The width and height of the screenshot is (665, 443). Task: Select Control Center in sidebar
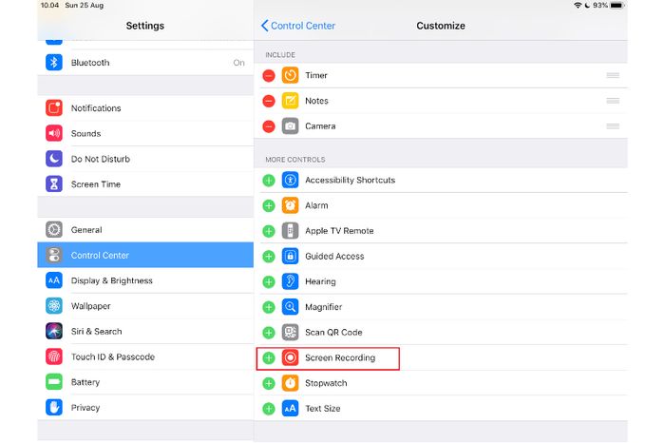145,255
